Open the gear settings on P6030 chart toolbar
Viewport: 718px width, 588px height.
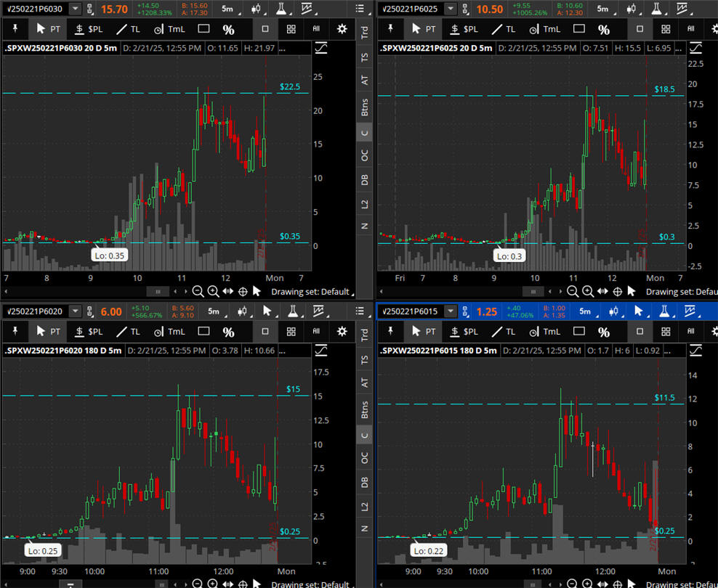click(342, 29)
